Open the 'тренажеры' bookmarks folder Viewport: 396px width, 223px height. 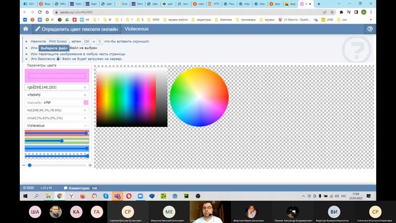click(246, 19)
